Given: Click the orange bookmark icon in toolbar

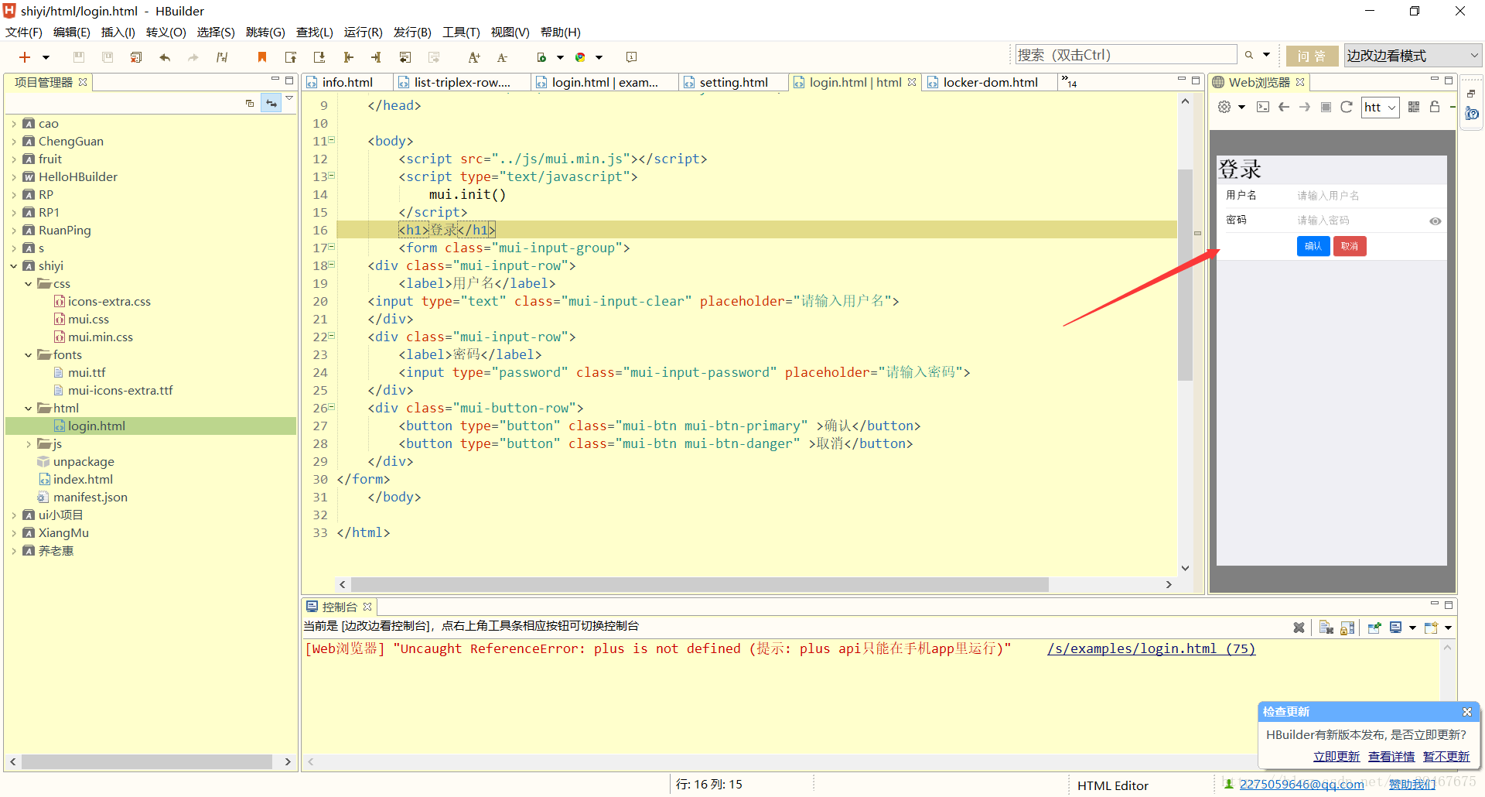Looking at the screenshot, I should [262, 57].
